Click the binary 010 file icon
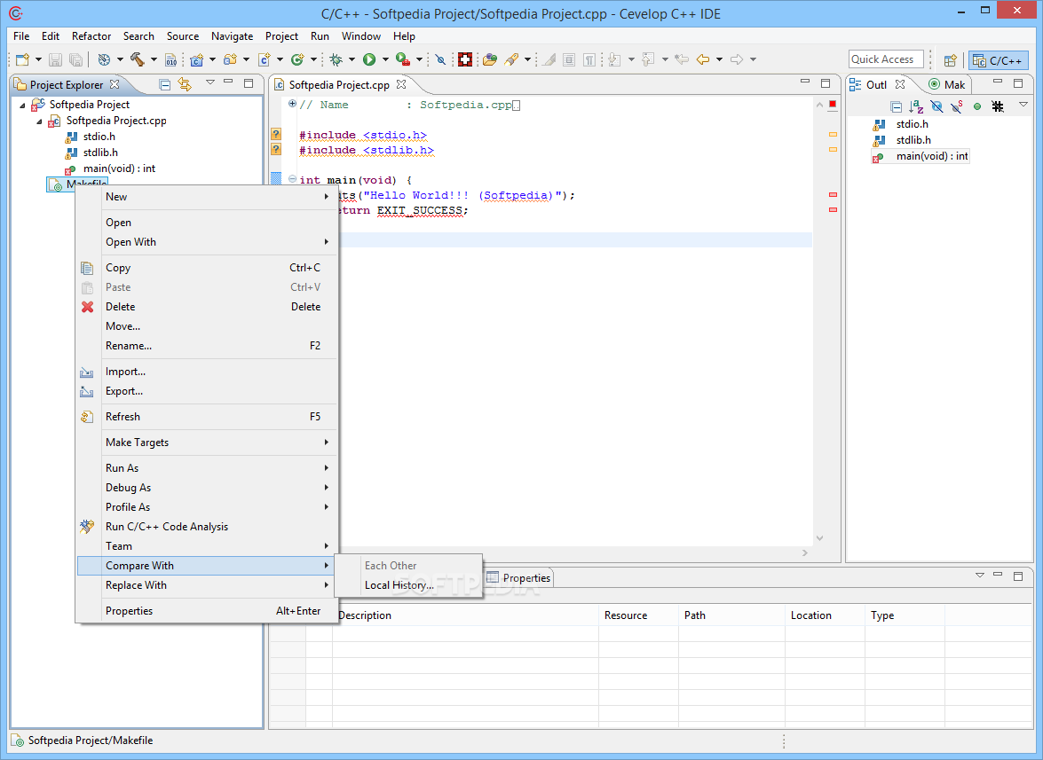 point(171,59)
